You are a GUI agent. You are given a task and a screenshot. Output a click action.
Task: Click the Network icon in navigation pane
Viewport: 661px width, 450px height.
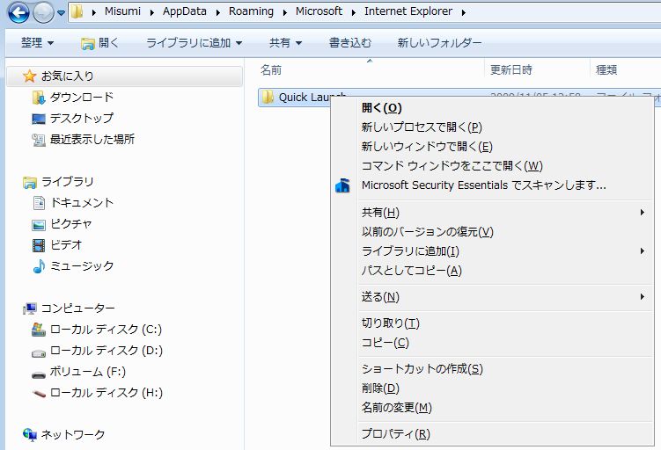30,435
